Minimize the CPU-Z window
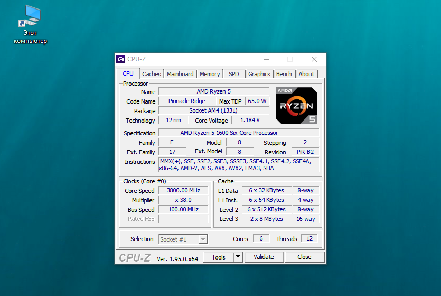The width and height of the screenshot is (441, 296). coord(266,59)
